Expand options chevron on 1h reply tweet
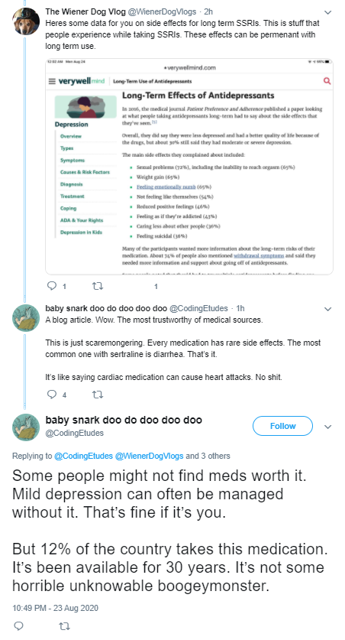 click(x=328, y=309)
